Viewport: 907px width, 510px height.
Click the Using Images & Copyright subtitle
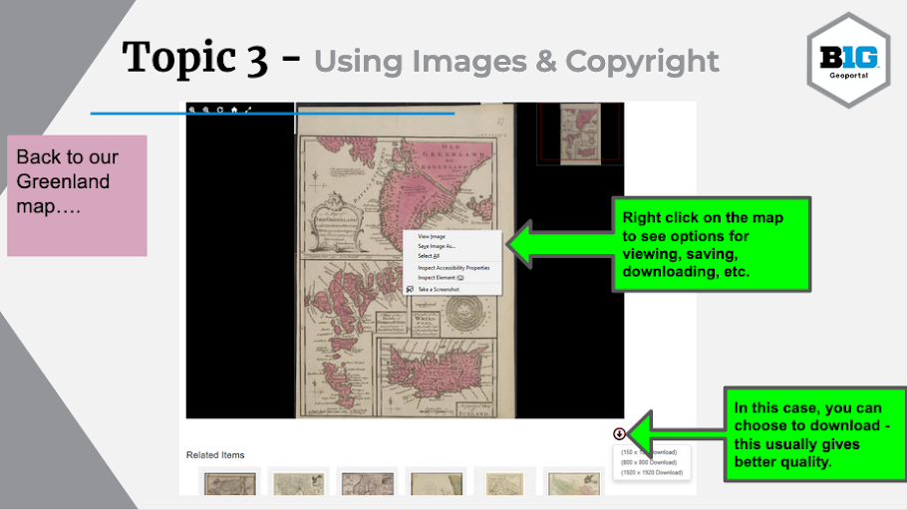pyautogui.click(x=516, y=62)
